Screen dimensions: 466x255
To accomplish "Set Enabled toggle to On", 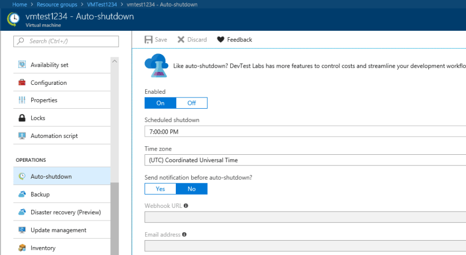I will [x=160, y=103].
